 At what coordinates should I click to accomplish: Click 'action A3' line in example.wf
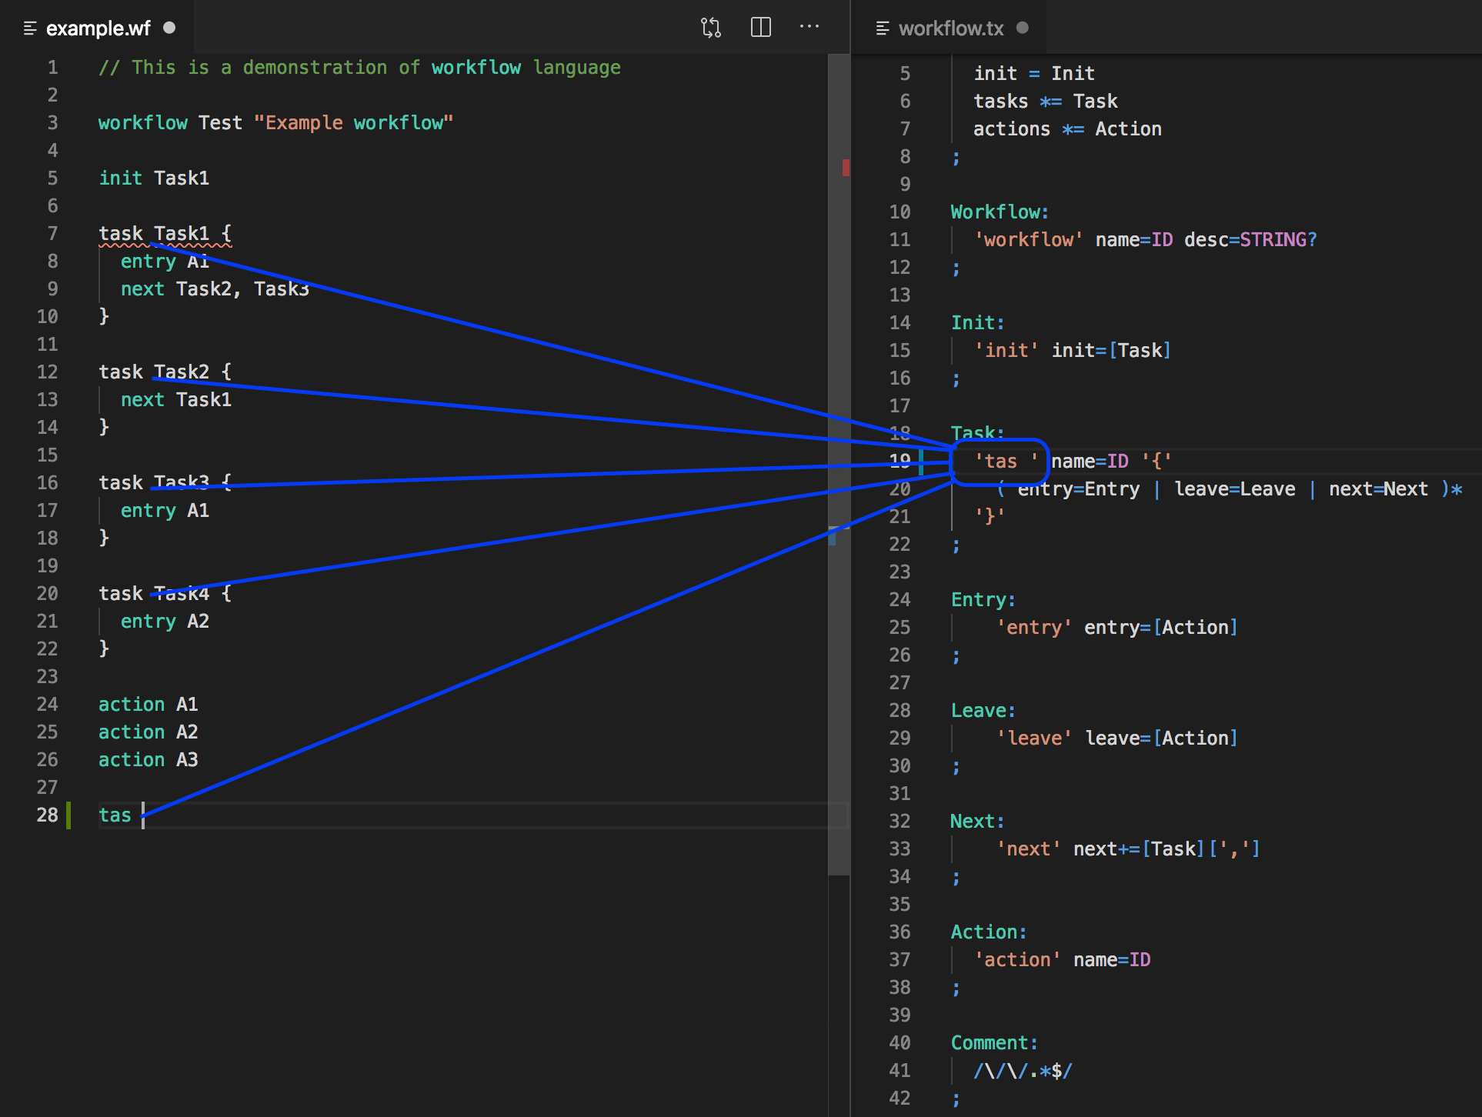pos(148,760)
